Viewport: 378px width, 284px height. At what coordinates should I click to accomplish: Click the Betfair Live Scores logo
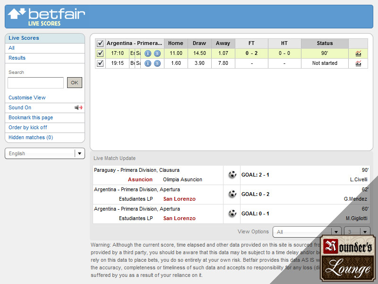(46, 17)
